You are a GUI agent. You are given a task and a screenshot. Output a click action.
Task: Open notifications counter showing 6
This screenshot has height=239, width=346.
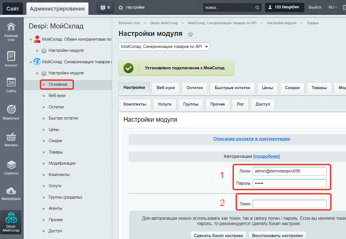pyautogui.click(x=105, y=8)
